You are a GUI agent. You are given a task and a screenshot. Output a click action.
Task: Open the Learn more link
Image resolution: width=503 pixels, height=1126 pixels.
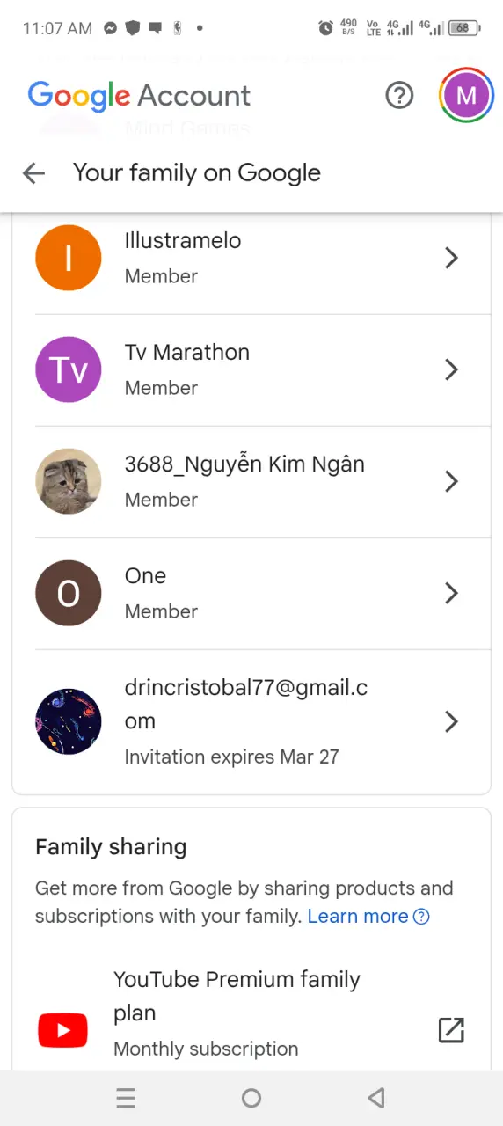pos(358,917)
